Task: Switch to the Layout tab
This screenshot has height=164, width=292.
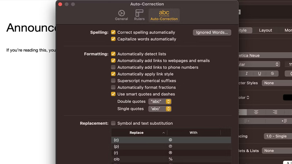Action: [265, 30]
